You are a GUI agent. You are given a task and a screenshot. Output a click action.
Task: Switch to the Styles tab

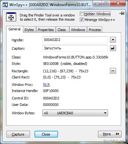tap(29, 30)
